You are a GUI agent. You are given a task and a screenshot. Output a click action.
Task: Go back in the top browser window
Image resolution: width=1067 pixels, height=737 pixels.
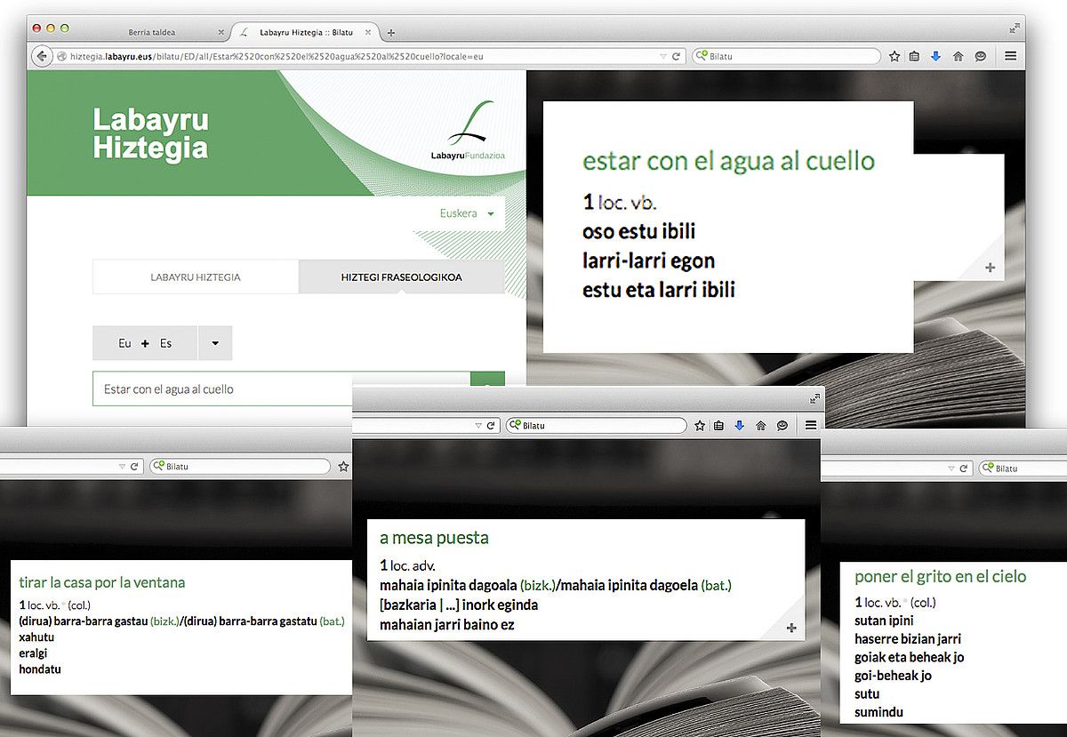coord(42,56)
